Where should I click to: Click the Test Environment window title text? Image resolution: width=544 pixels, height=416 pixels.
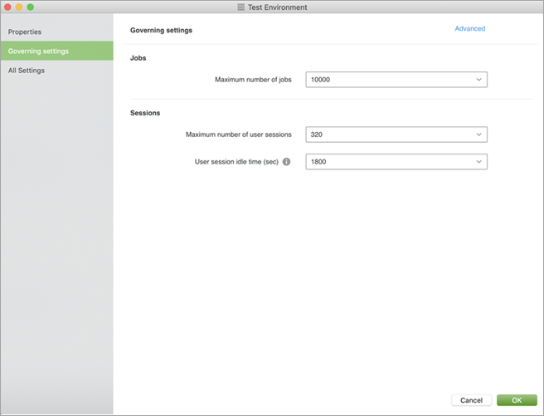click(277, 7)
